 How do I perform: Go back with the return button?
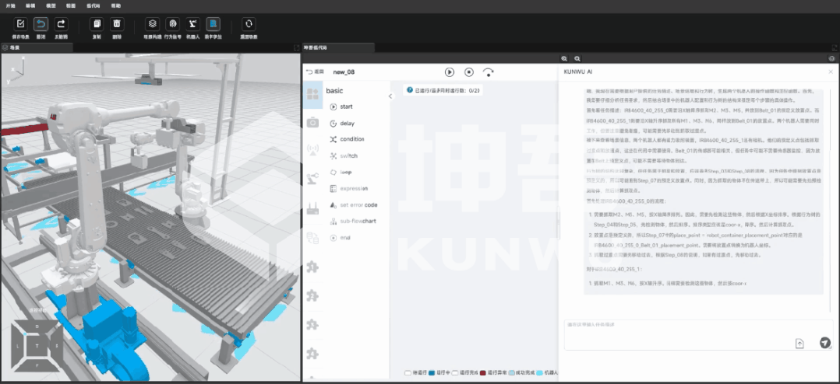[x=315, y=72]
